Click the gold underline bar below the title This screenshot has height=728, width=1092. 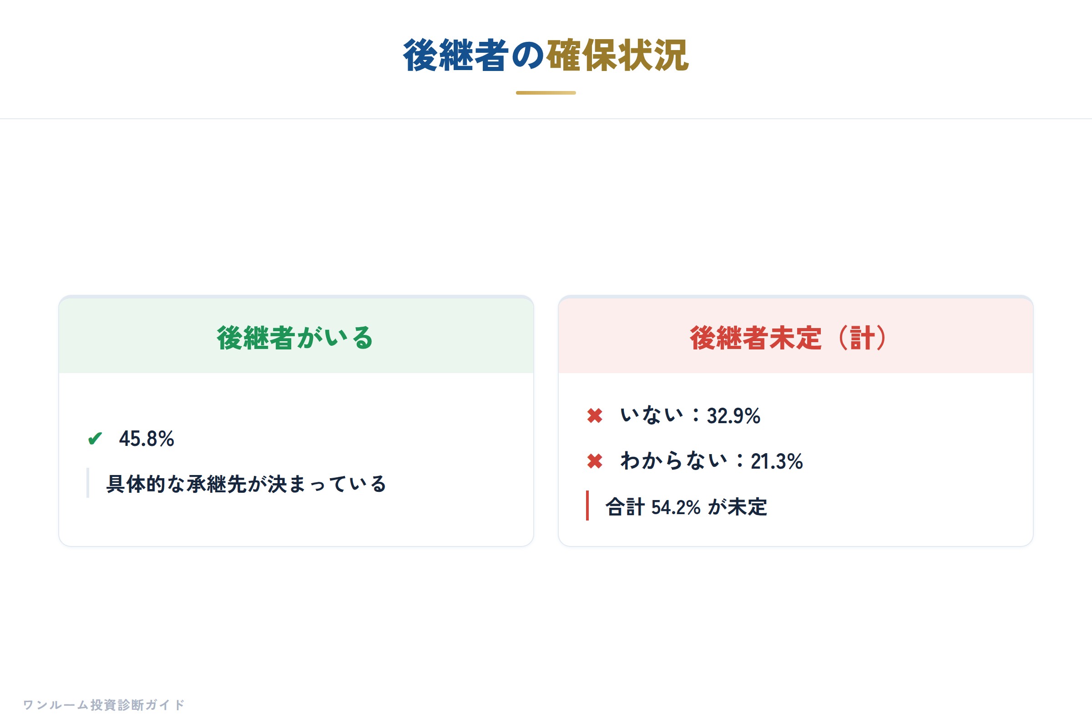[x=546, y=93]
